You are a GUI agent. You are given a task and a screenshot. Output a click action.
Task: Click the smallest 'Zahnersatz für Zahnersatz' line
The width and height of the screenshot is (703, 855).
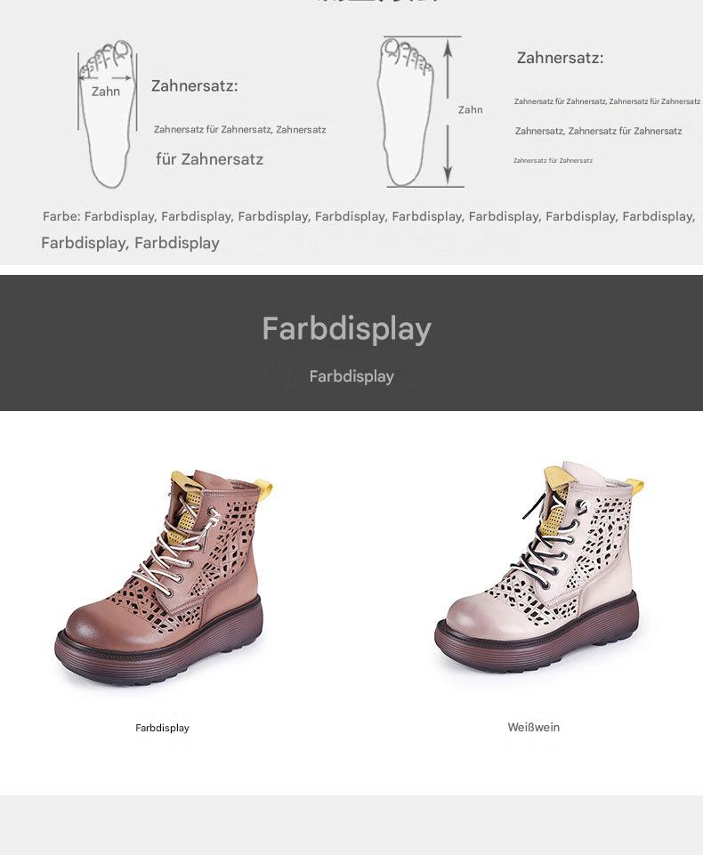point(553,160)
